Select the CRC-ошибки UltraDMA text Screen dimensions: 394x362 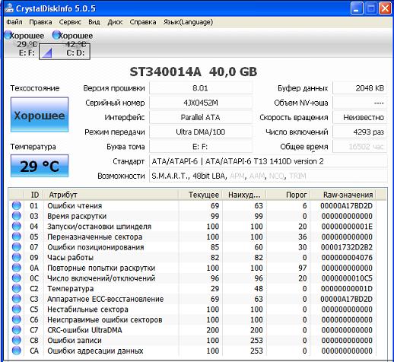point(84,330)
